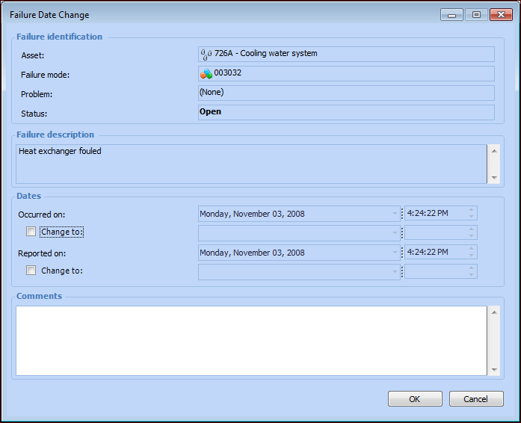Decrease the Reported on Change to time
The height and width of the screenshot is (423, 521).
click(471, 275)
